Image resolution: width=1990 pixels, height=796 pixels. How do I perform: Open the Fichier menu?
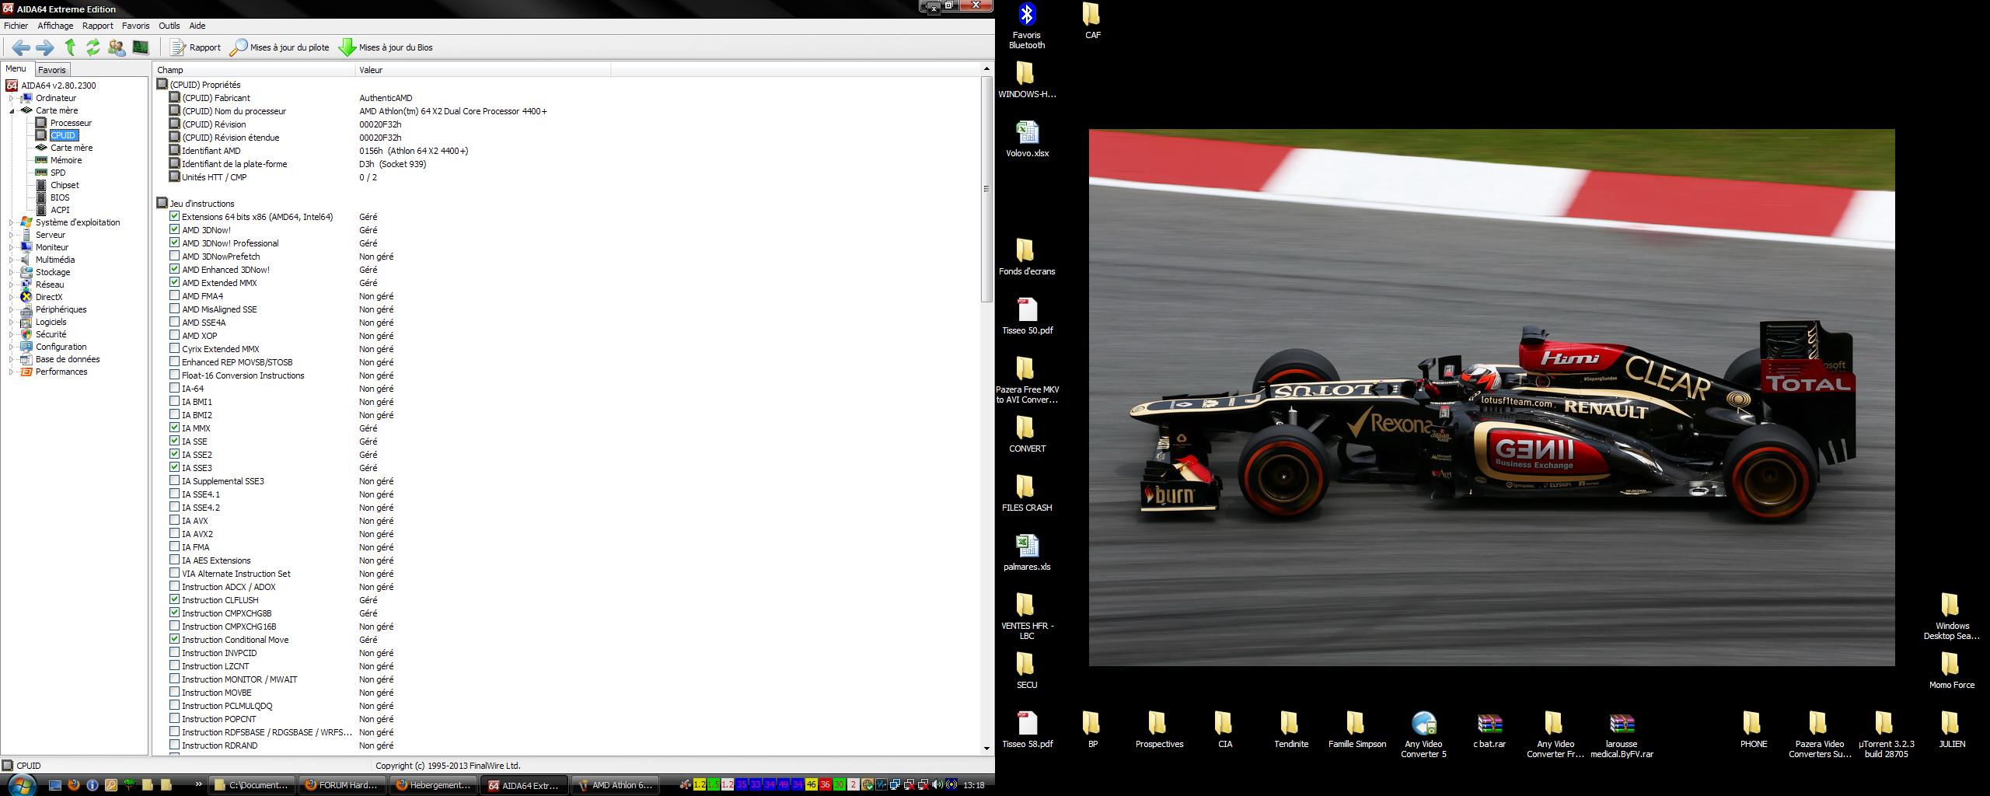[x=16, y=26]
